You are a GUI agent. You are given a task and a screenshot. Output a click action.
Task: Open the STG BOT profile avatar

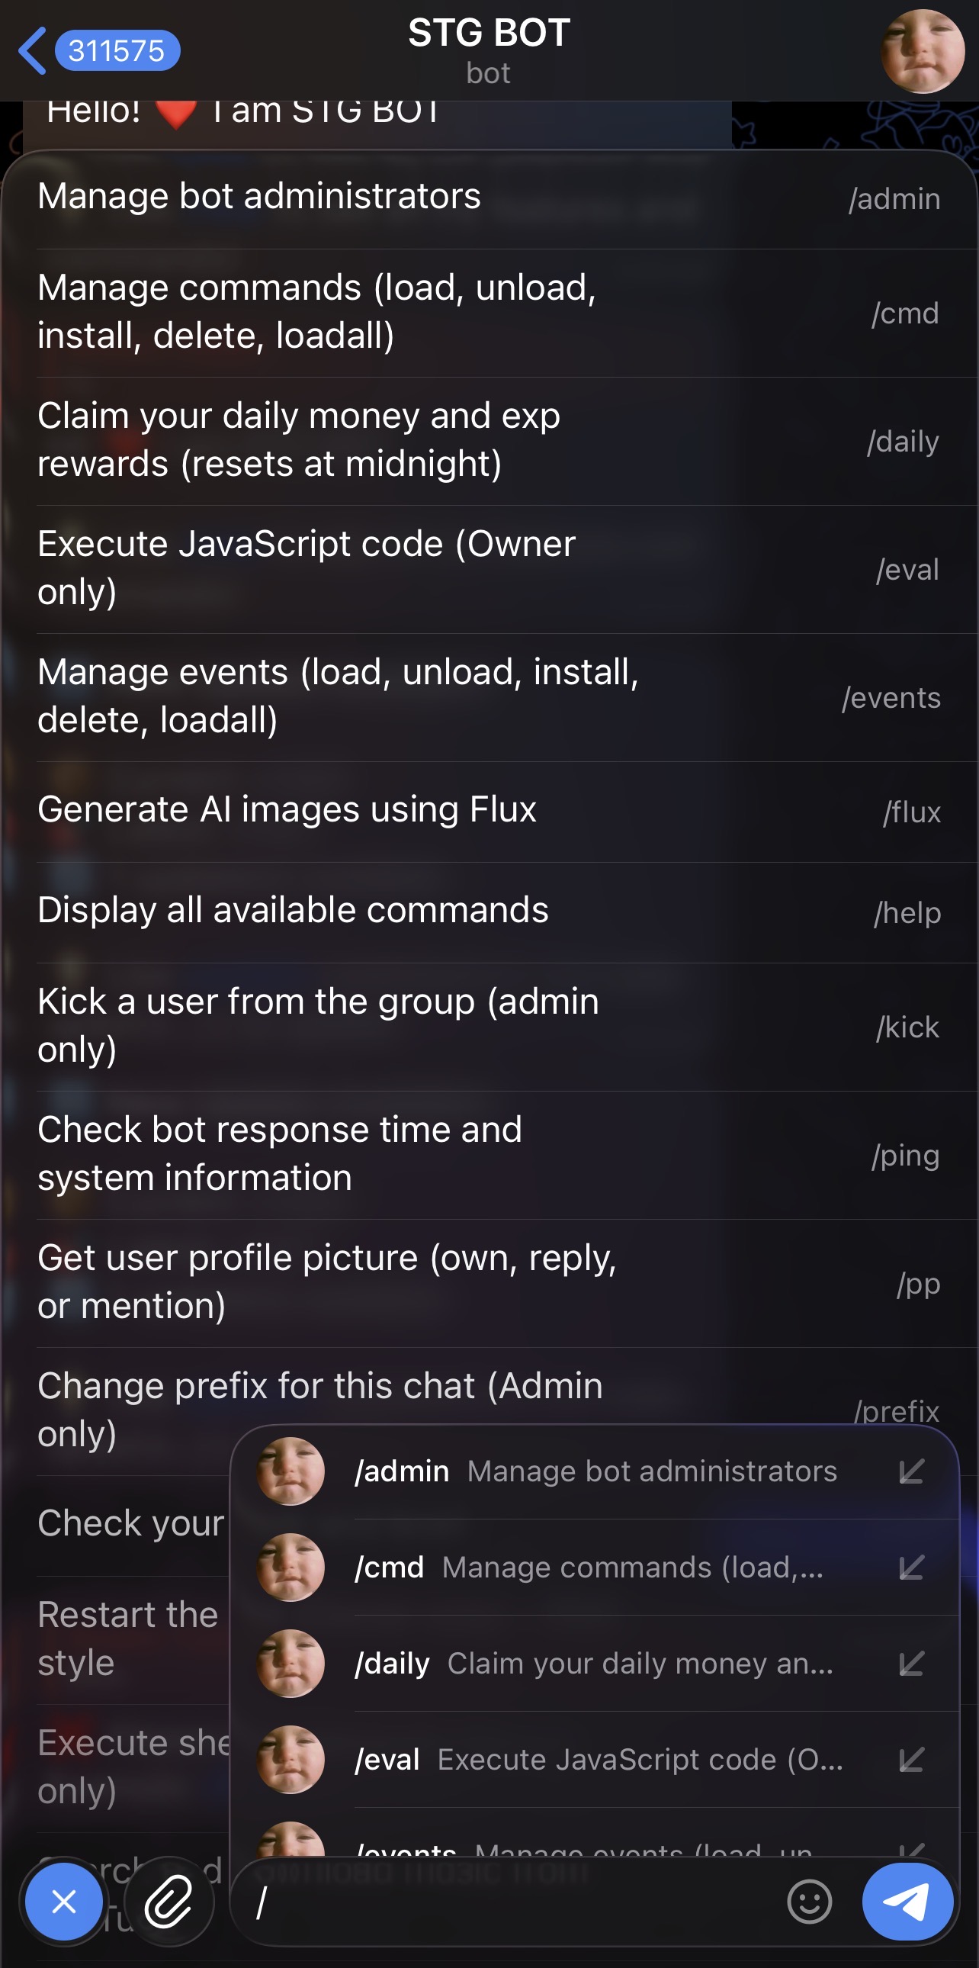(x=922, y=51)
